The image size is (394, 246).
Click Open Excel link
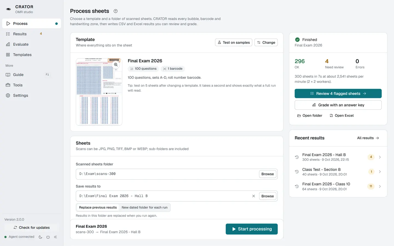341,116
